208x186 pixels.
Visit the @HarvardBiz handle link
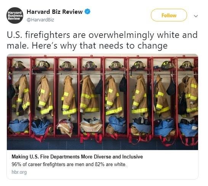coord(40,20)
